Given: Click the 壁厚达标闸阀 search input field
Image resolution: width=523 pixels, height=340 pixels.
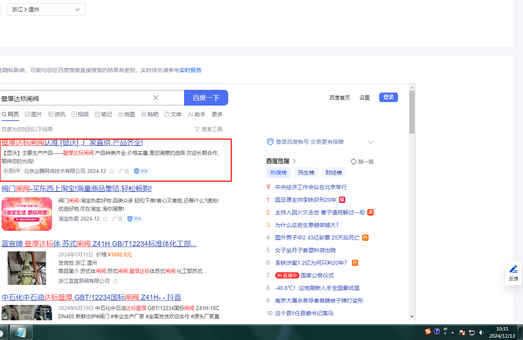Looking at the screenshot, I should 75,98.
